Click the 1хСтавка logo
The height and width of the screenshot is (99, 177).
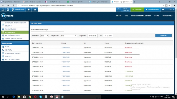tap(7, 16)
